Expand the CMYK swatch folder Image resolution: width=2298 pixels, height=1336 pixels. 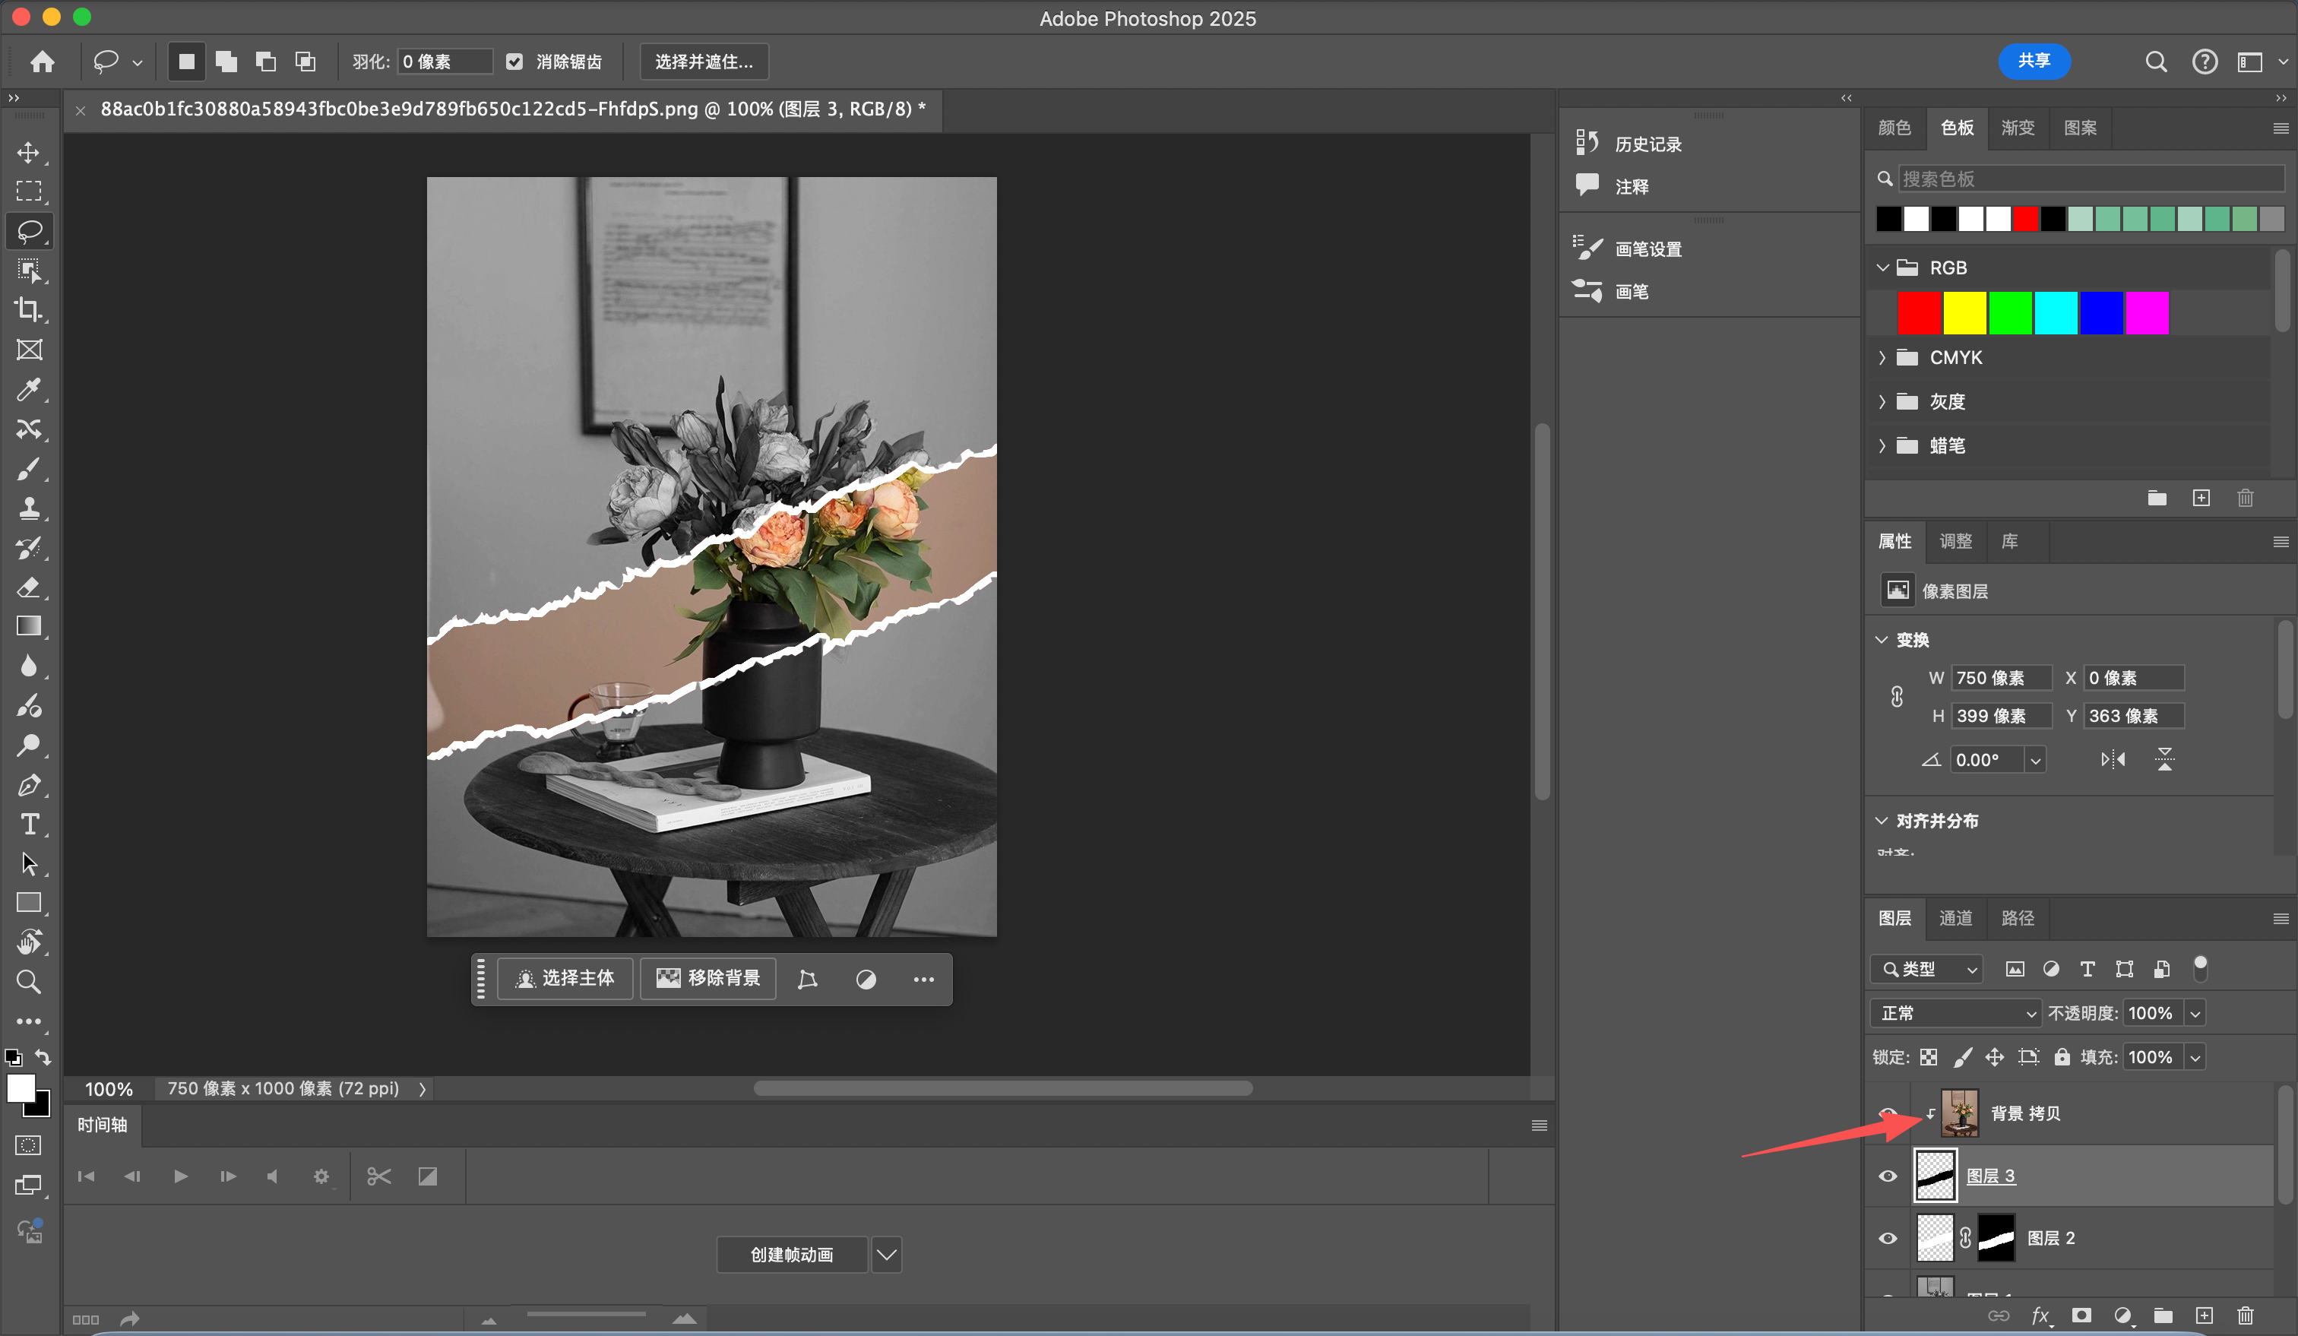click(1882, 357)
